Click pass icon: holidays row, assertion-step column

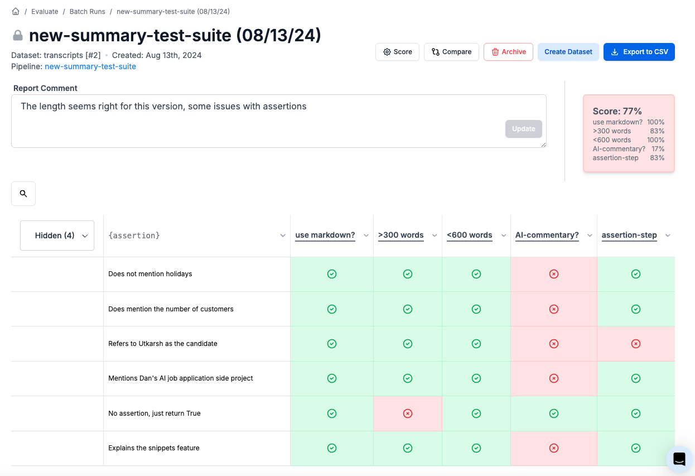pos(636,274)
